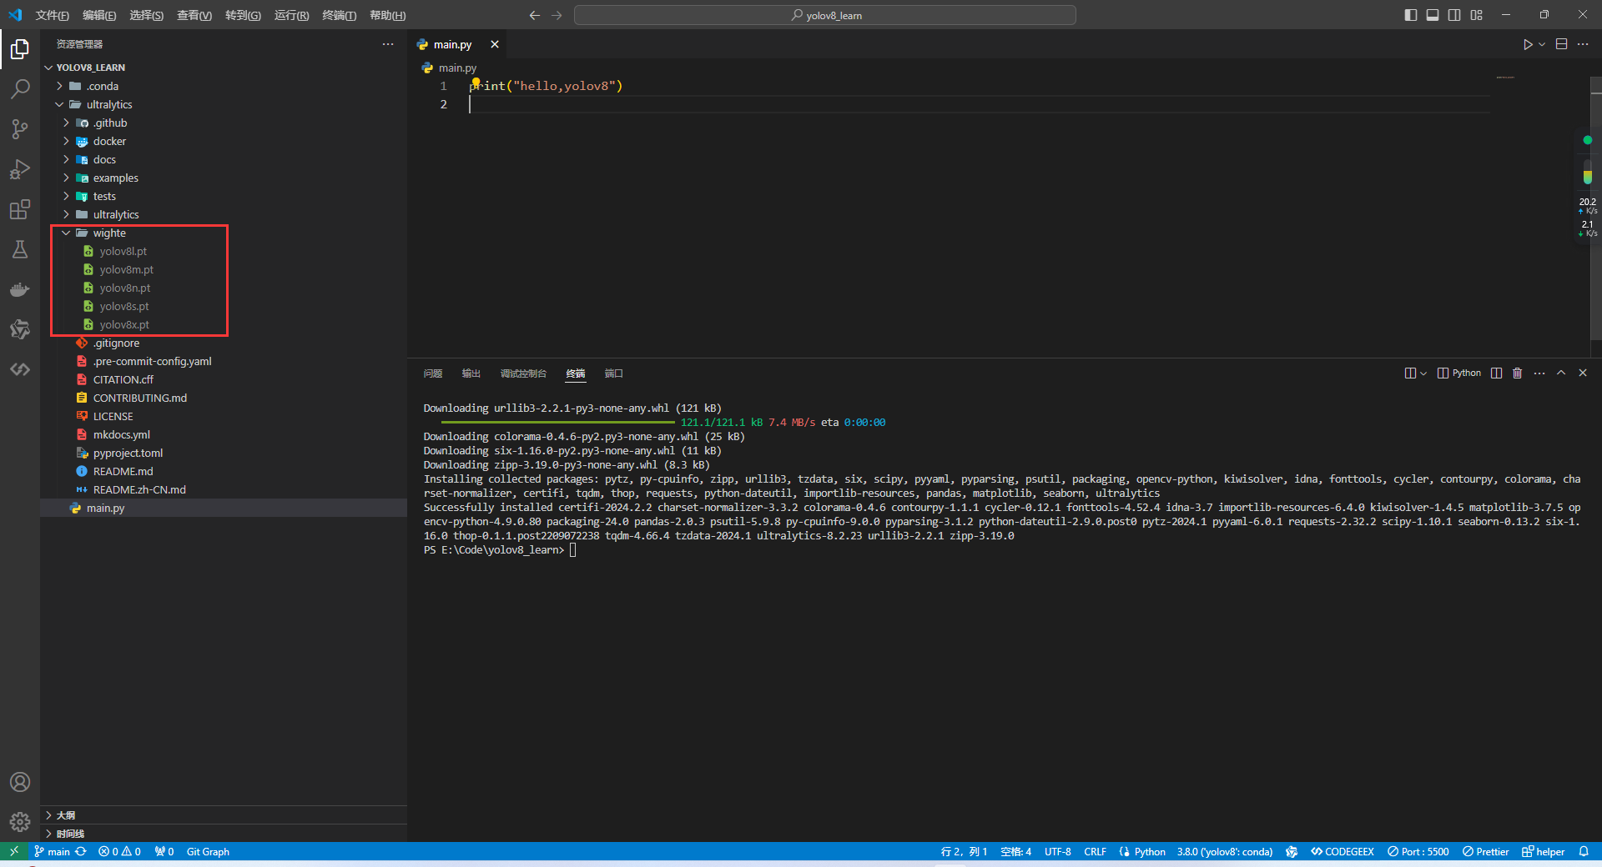Open yolov8n.pt weight file
Image resolution: width=1602 pixels, height=867 pixels.
(224, 288)
